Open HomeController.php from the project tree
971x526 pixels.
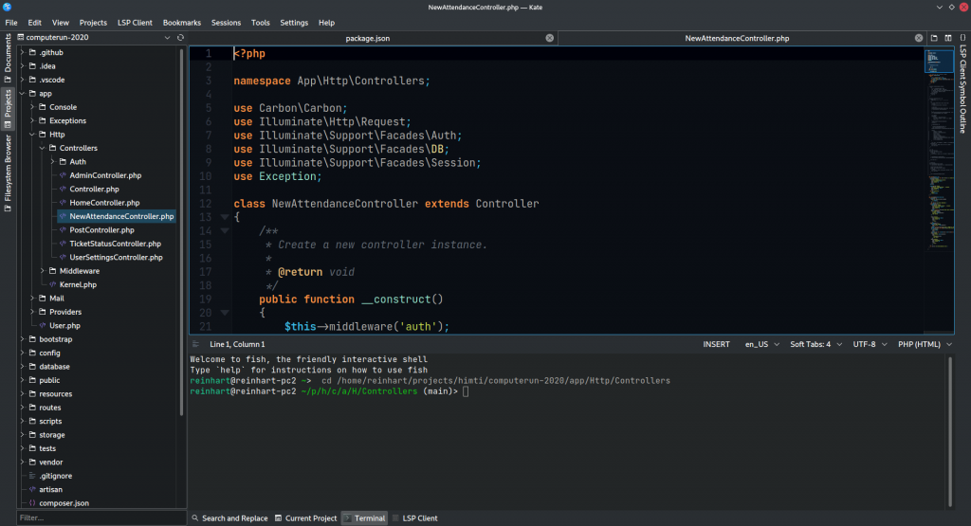[104, 203]
